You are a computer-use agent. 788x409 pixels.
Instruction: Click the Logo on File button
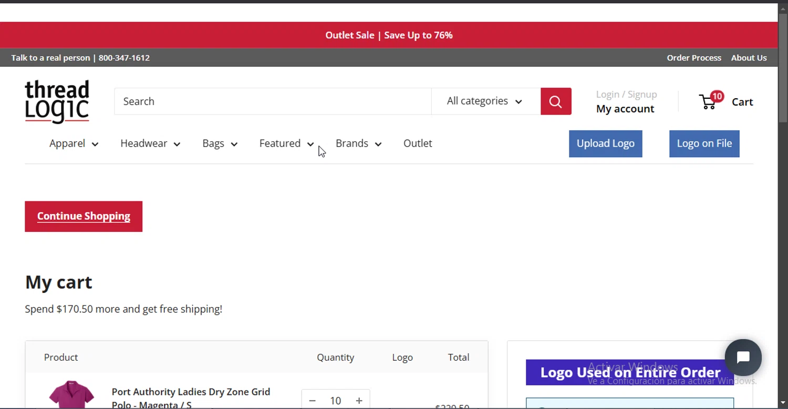click(704, 144)
